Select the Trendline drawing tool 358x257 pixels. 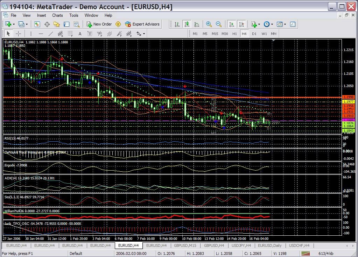click(51, 34)
